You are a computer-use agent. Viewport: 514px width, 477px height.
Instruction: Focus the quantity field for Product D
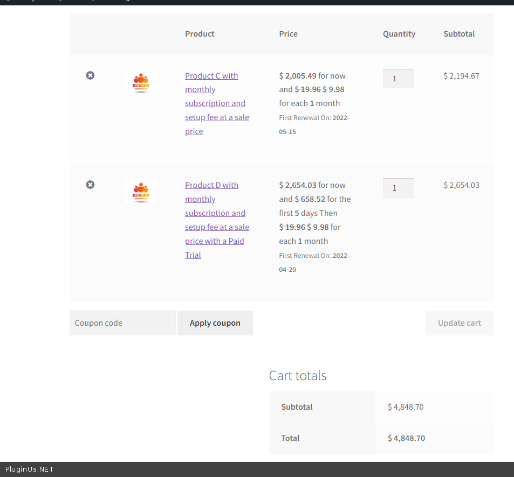click(398, 188)
